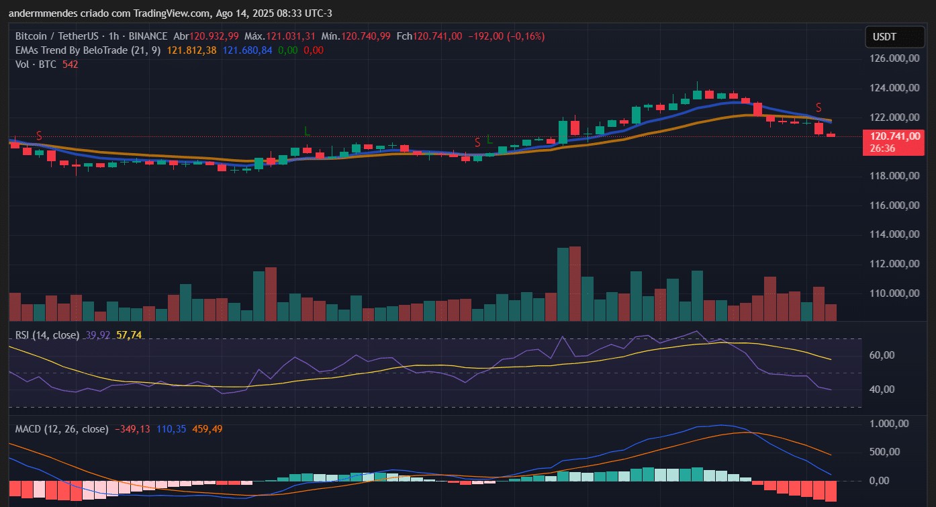
Task: Click the 1.000,00 level on MACD axis
Action: [889, 423]
